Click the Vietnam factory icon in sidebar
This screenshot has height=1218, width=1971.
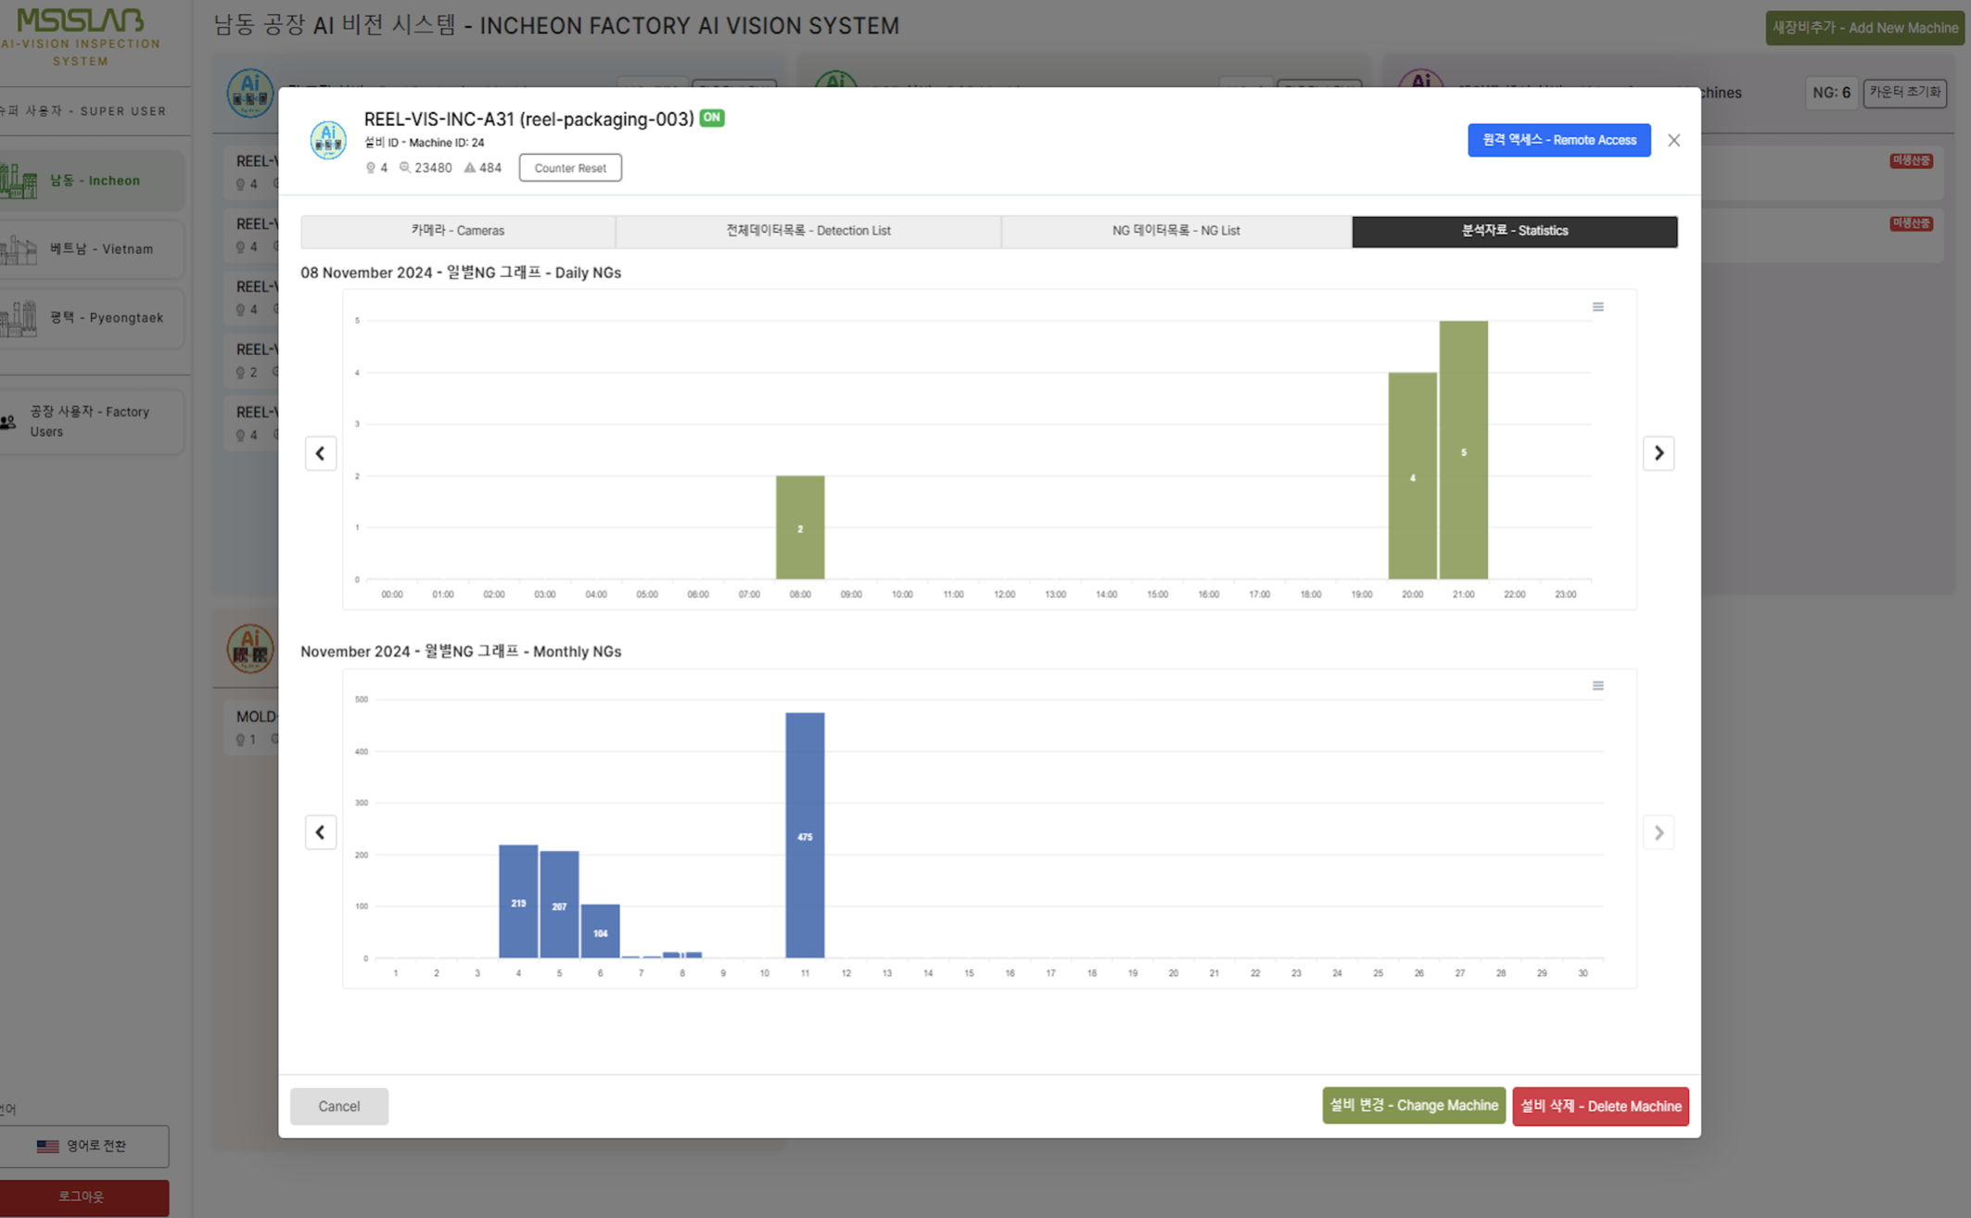[x=19, y=249]
